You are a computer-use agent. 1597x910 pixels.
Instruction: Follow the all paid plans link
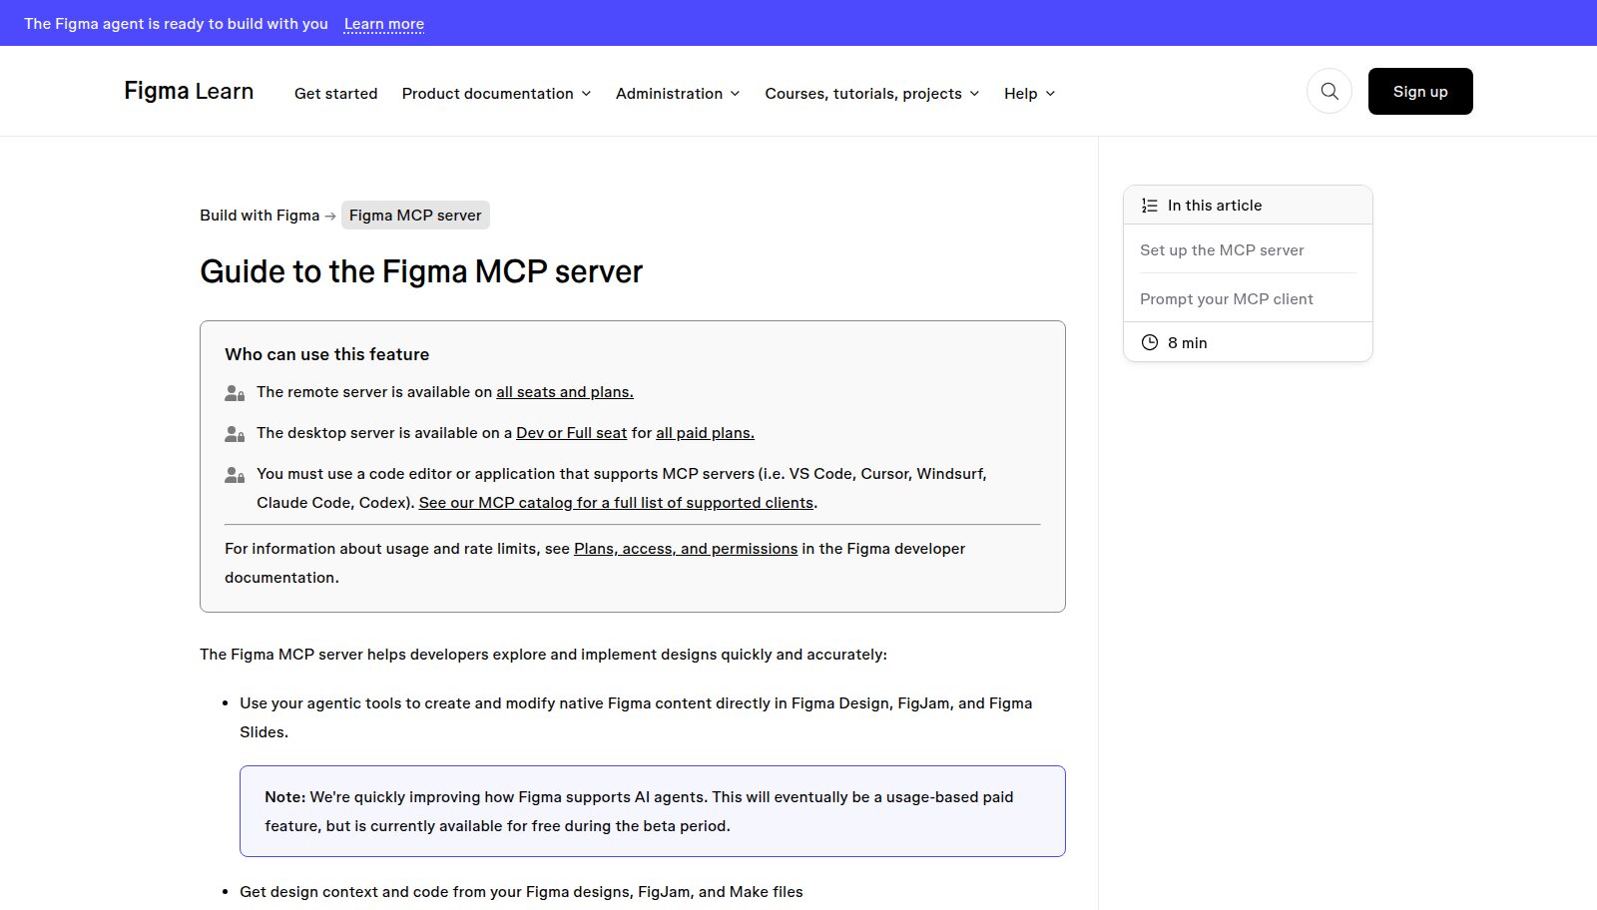705,433
